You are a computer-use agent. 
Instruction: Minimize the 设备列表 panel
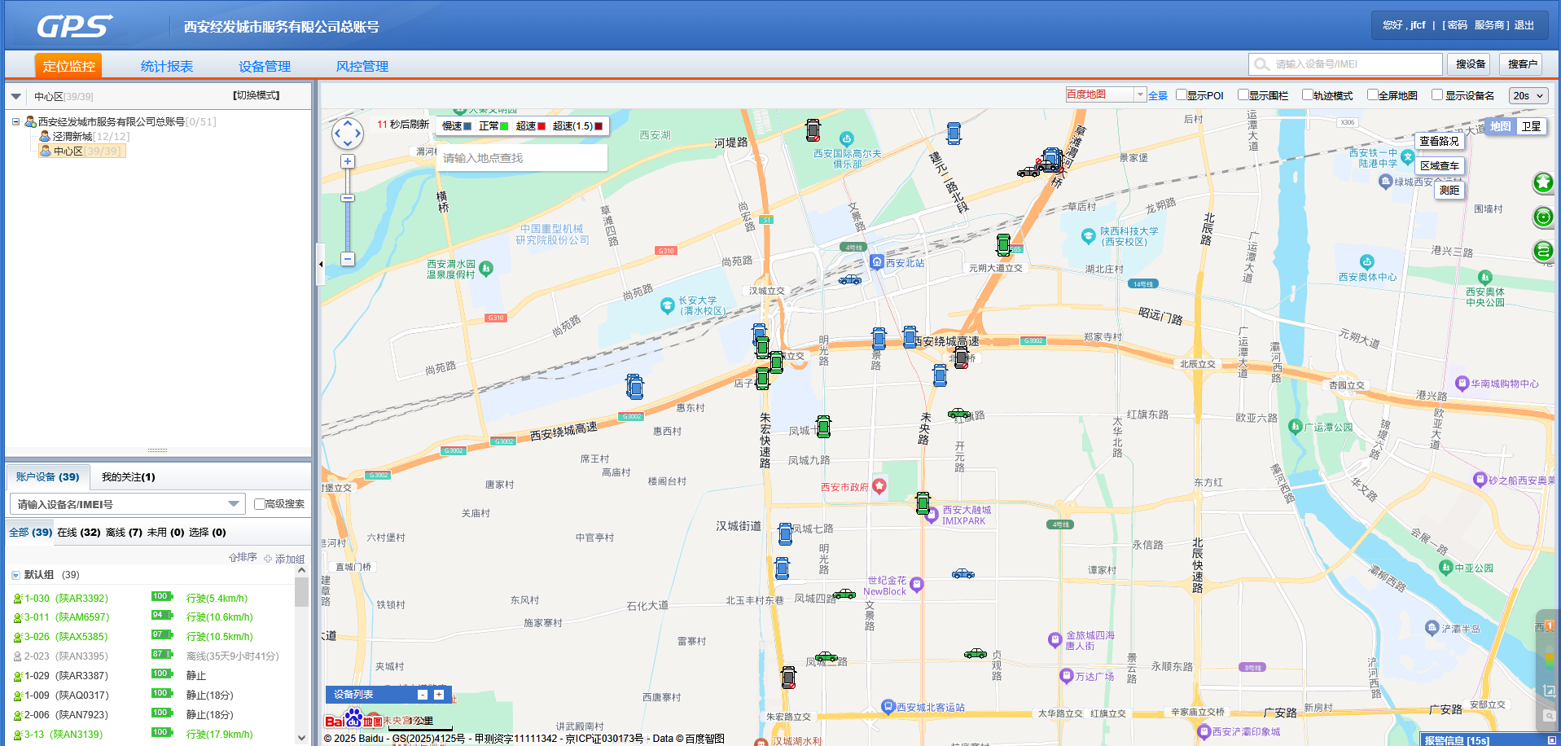(423, 695)
